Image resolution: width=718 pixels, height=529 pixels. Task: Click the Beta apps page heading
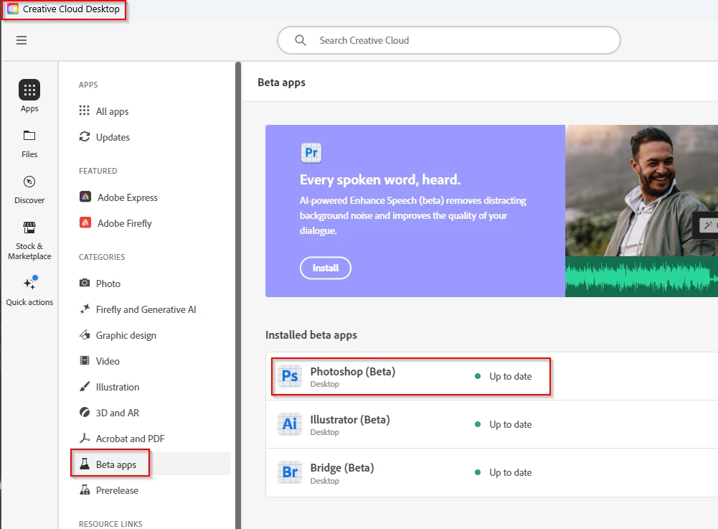point(281,83)
